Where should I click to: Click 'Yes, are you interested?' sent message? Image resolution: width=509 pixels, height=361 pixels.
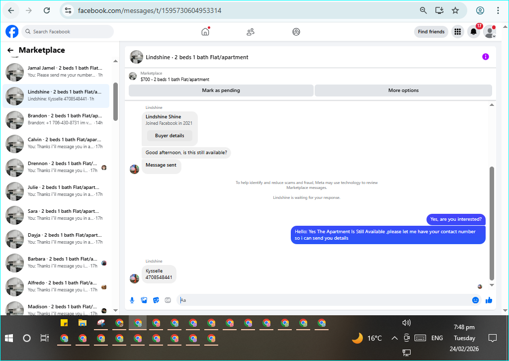pos(456,219)
